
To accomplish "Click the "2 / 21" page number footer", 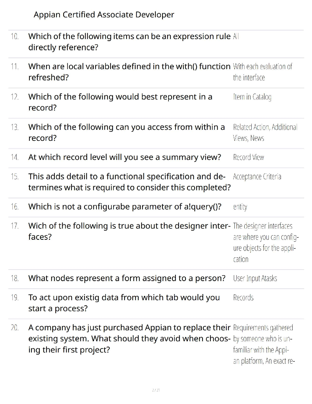I will coord(156,390).
